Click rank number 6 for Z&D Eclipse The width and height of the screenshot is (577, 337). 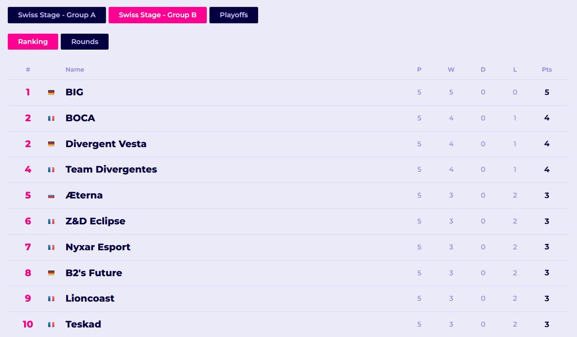(x=28, y=221)
